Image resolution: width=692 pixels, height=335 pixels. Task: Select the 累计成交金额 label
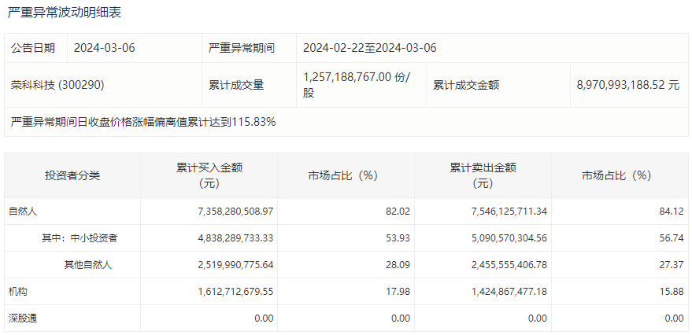(x=466, y=85)
